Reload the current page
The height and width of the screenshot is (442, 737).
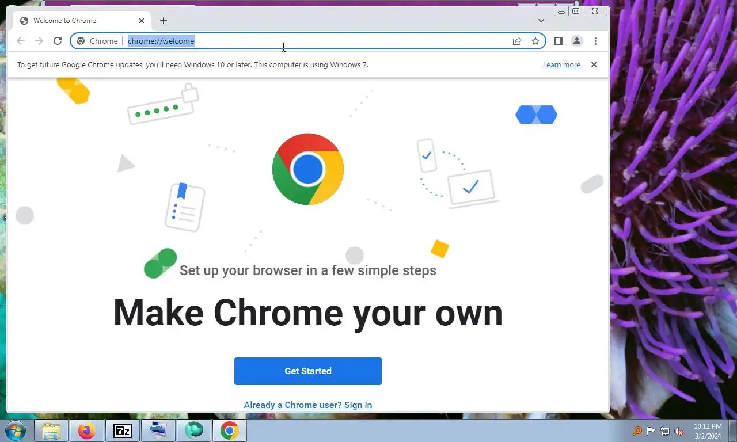(58, 41)
